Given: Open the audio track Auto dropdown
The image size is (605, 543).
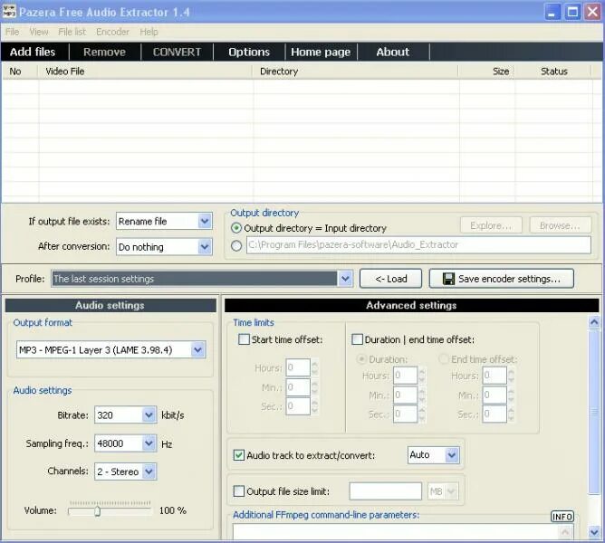Looking at the screenshot, I should pos(452,455).
